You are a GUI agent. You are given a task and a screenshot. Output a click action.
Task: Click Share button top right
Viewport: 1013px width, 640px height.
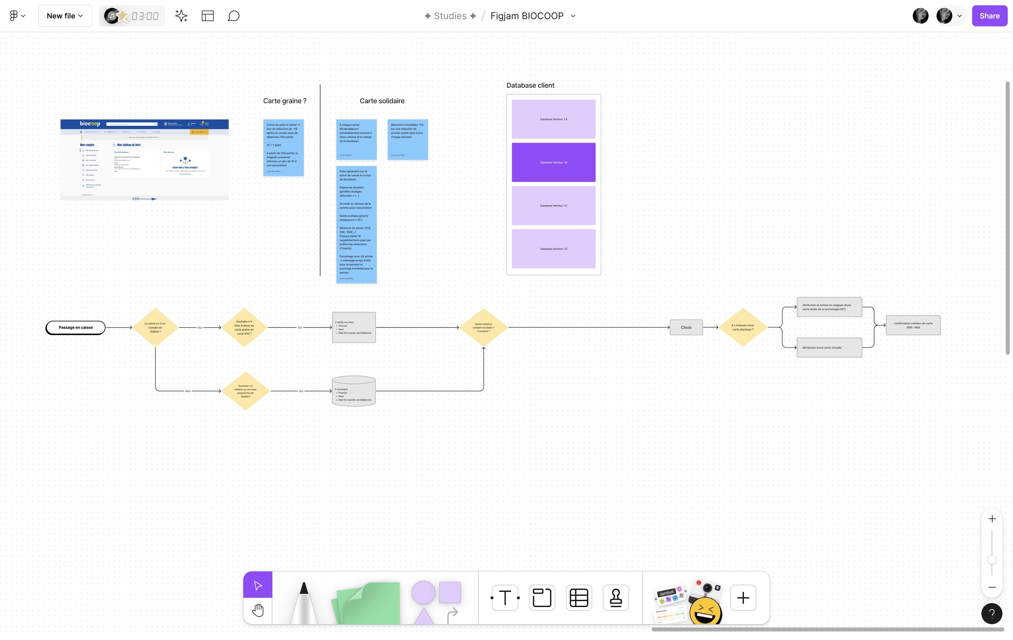coord(989,15)
